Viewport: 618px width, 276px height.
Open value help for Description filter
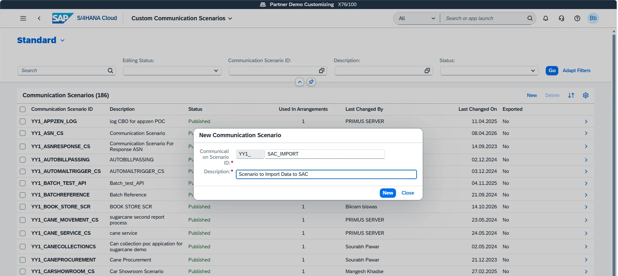(427, 71)
